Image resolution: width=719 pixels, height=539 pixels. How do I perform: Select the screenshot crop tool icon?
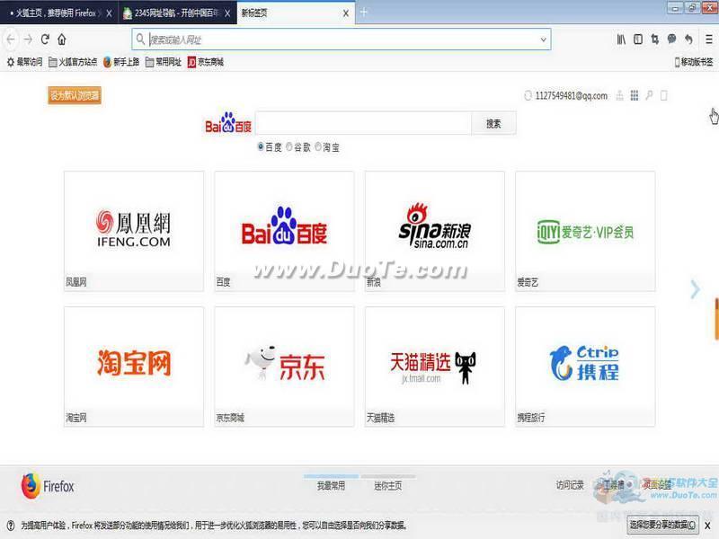point(655,40)
